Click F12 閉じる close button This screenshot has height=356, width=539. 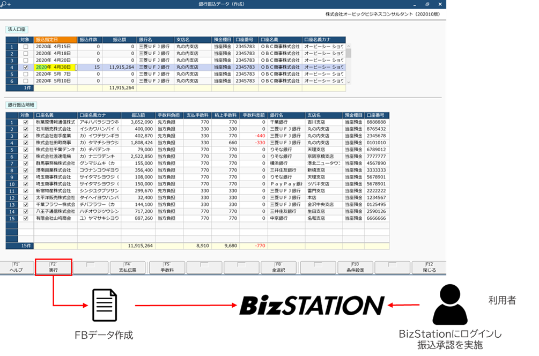429,268
